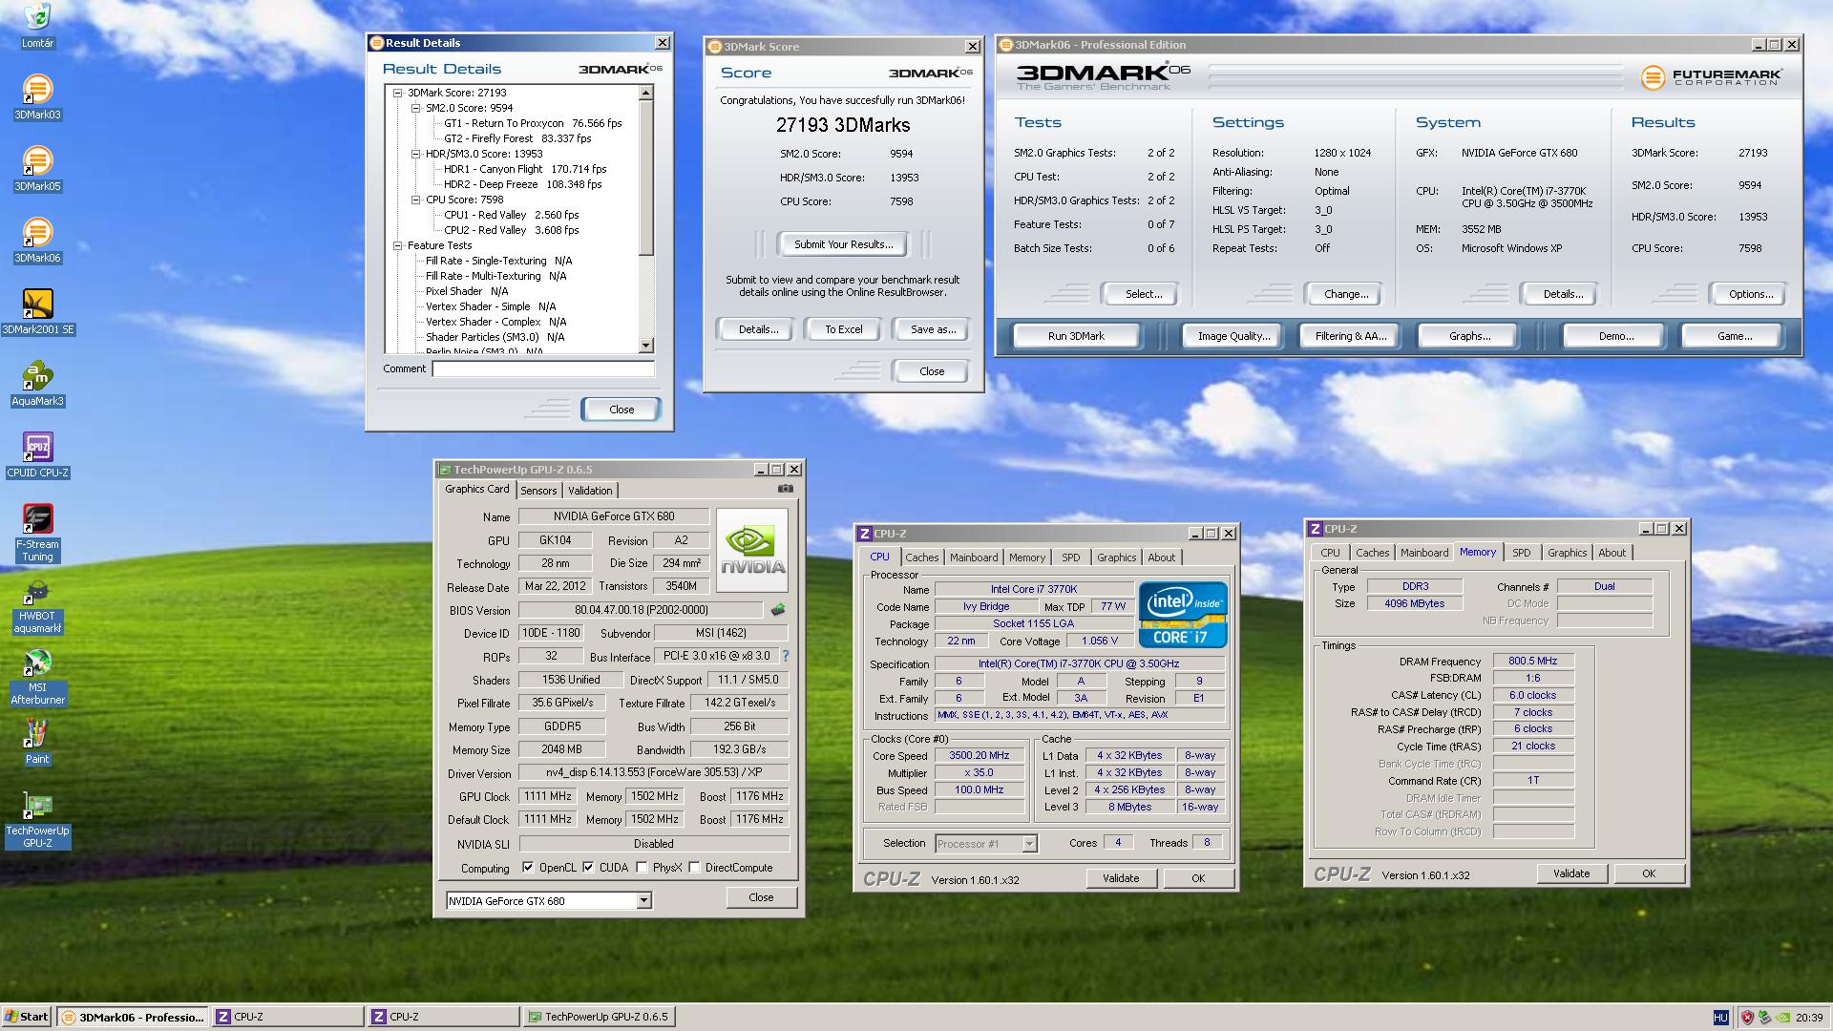Open TechPowerUp GPU-Z desktop icon
The image size is (1833, 1031).
(x=37, y=819)
